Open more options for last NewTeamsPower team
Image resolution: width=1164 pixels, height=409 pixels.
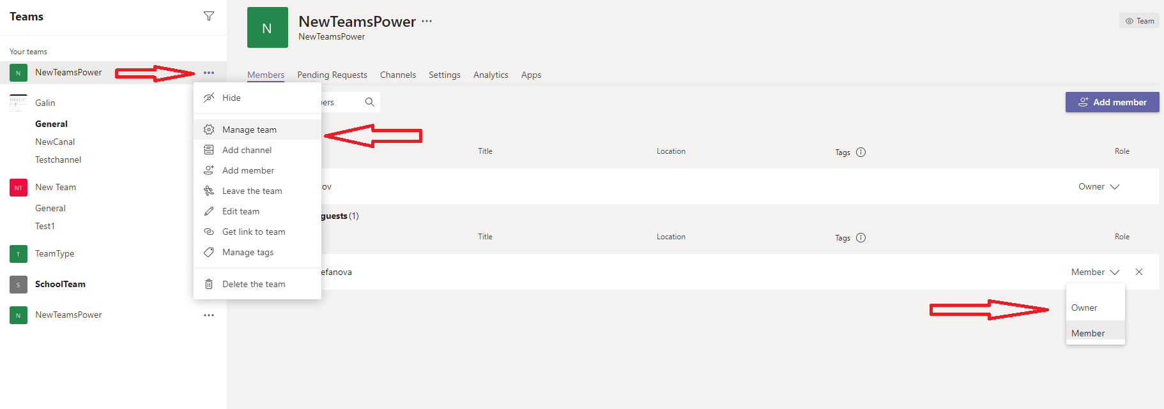point(209,315)
